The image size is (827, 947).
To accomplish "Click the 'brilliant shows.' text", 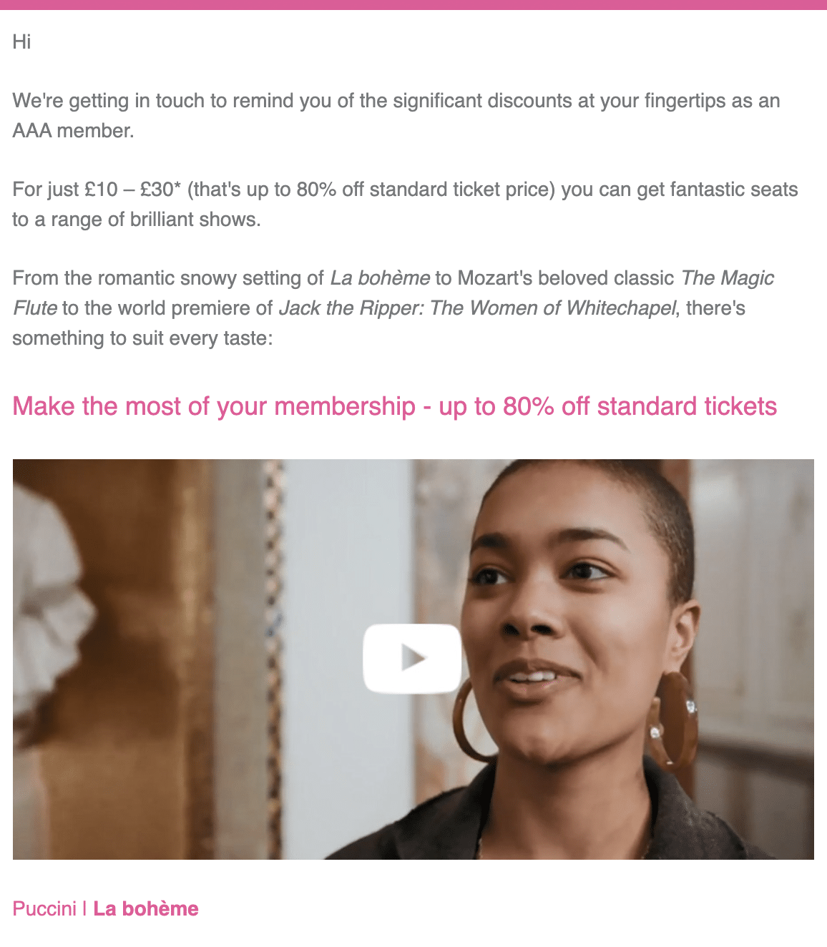I will coord(195,219).
